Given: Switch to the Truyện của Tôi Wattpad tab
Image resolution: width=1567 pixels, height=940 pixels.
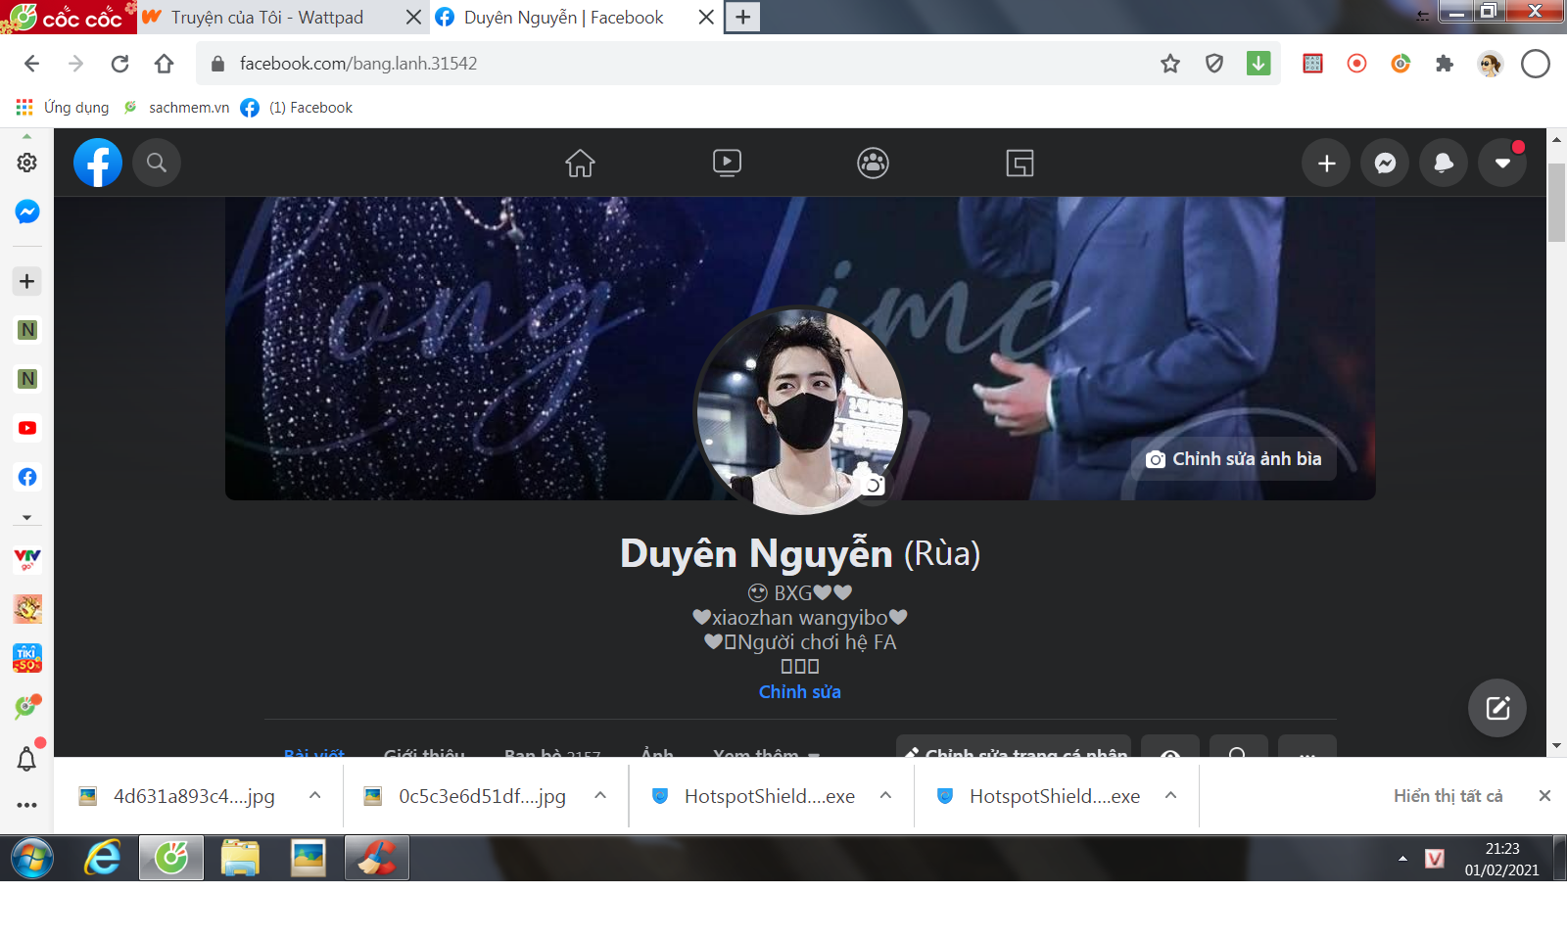Looking at the screenshot, I should click(266, 18).
